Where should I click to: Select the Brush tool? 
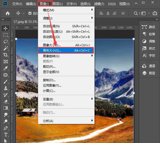coord(6,82)
